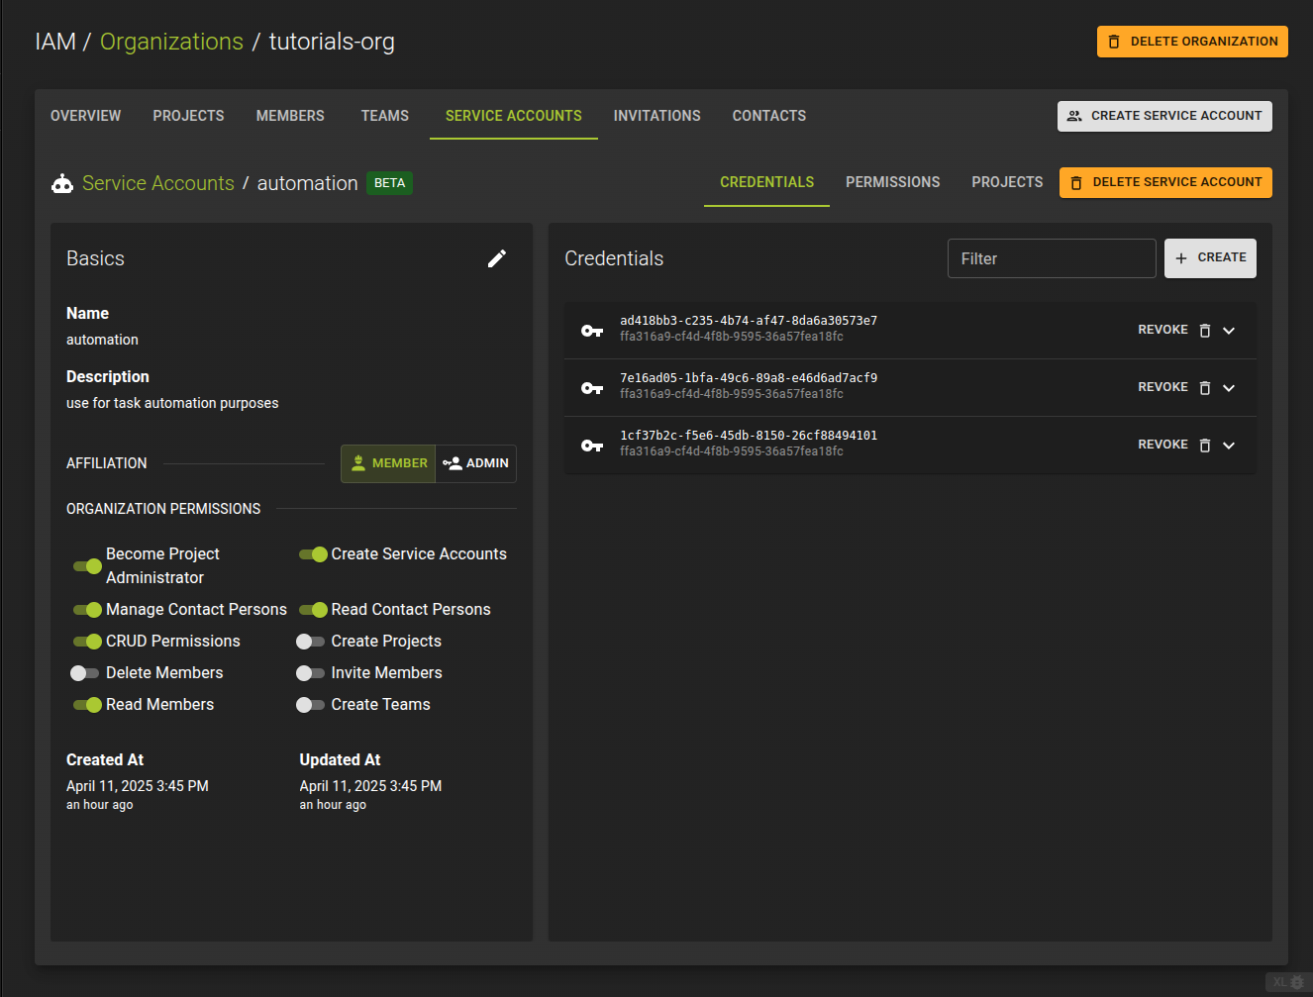Open the service account Projects sub-tab
The width and height of the screenshot is (1313, 997).
(x=1007, y=182)
